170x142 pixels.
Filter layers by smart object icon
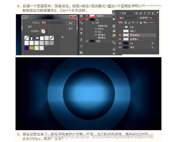tap(153, 13)
